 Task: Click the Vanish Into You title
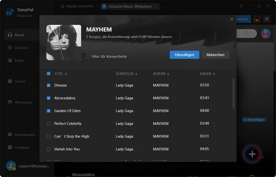(67, 149)
